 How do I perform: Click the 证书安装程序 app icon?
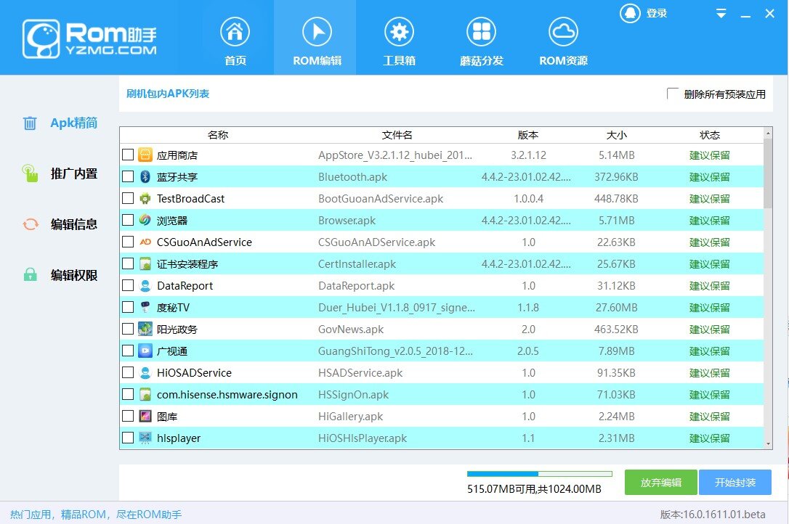coord(145,263)
